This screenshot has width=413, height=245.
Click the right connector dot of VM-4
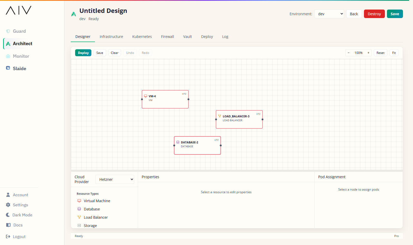(188, 99)
